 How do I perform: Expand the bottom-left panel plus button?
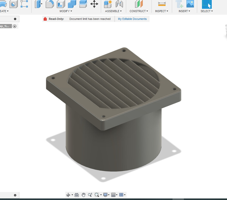[x=15, y=195]
